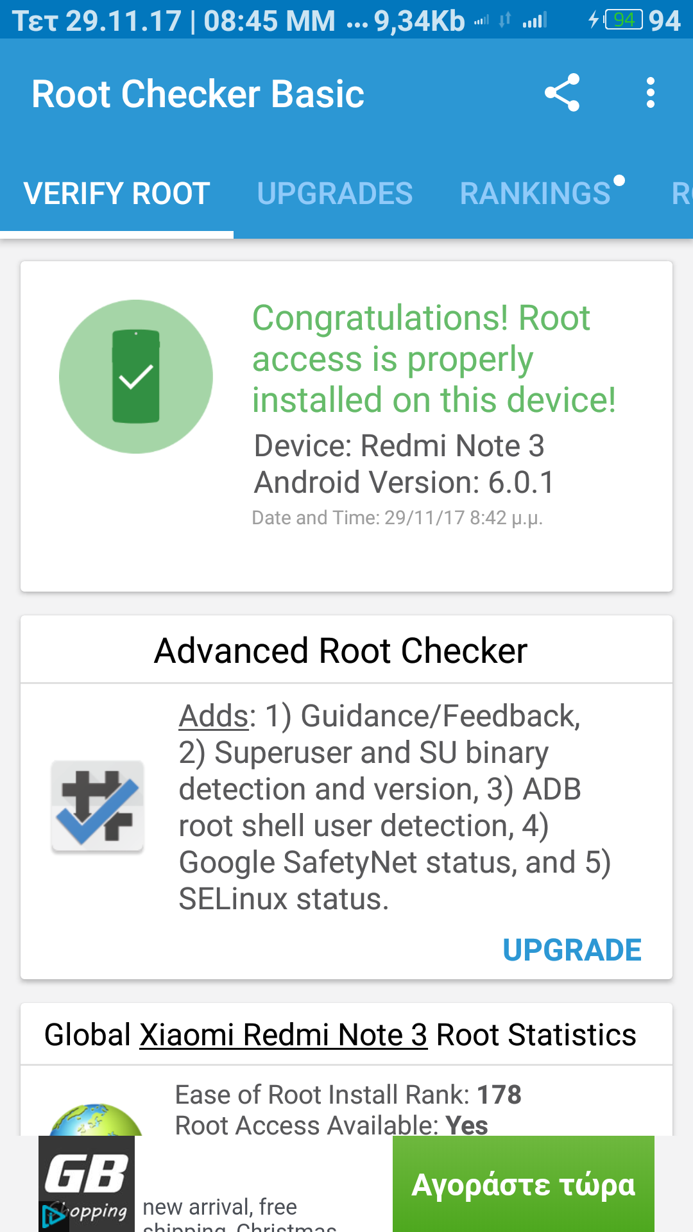Open the Xiaomi Redmi Note 3 link

[x=284, y=1034]
